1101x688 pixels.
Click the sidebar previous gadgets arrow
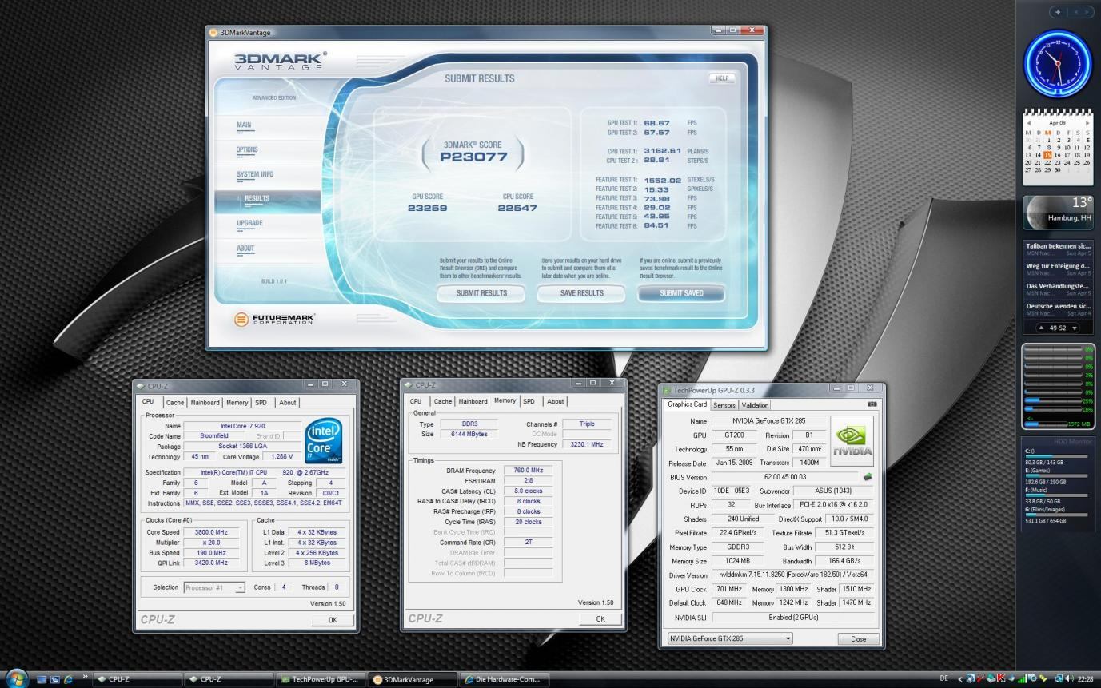(x=1076, y=12)
